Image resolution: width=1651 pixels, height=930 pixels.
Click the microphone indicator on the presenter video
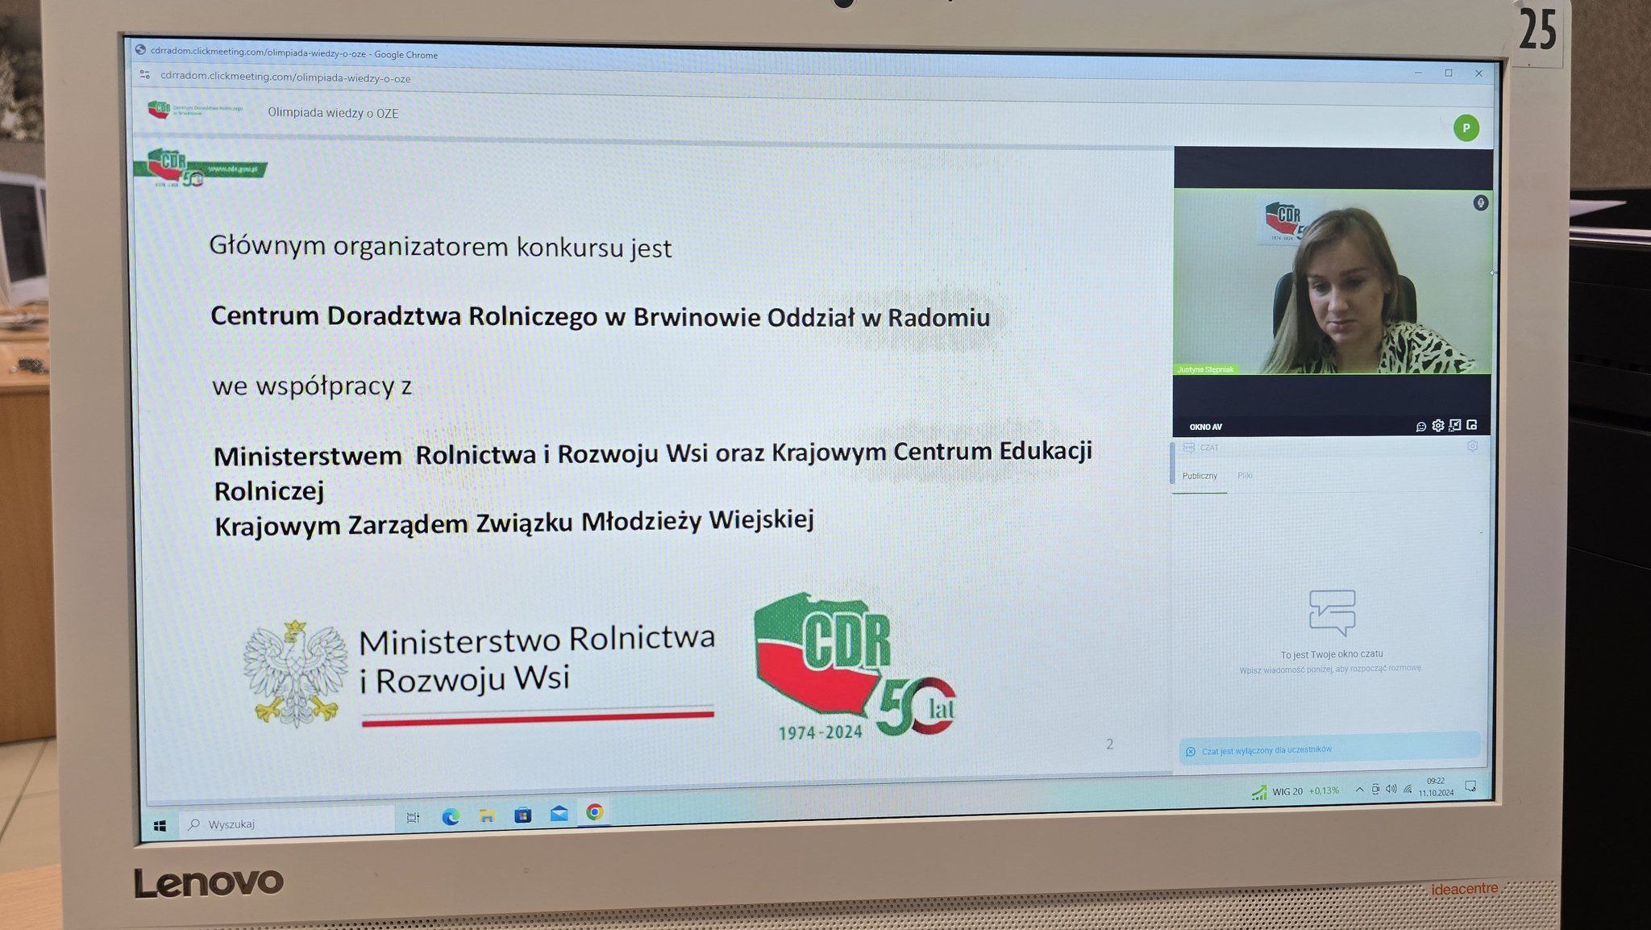[1480, 202]
